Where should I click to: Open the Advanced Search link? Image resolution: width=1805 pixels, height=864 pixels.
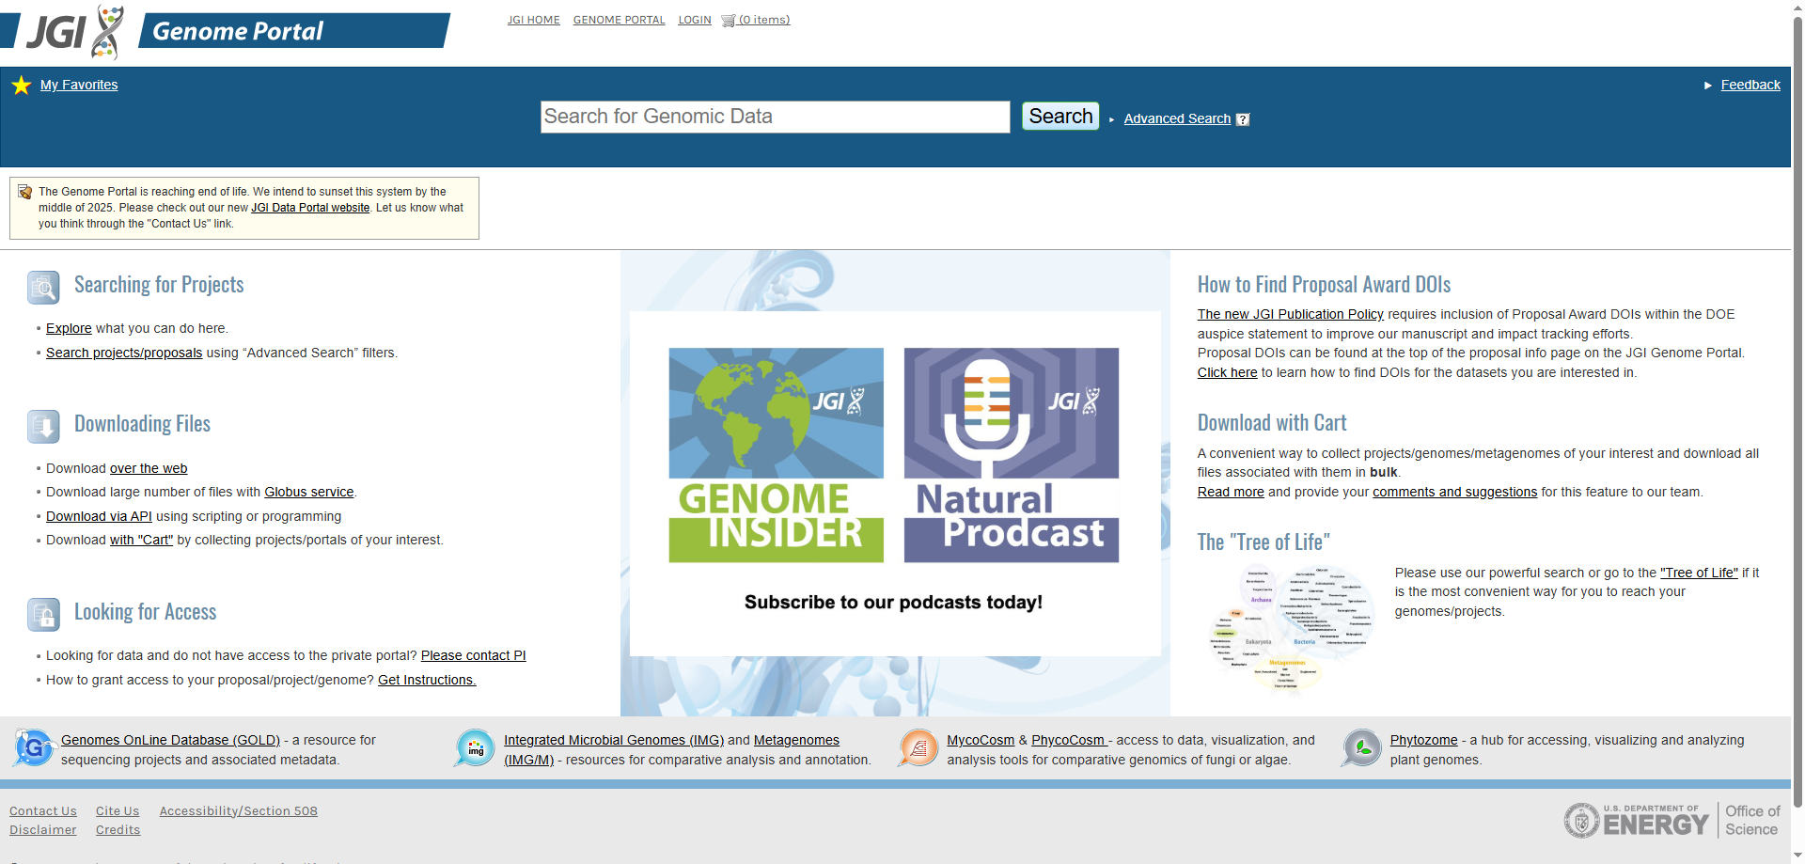(x=1177, y=118)
